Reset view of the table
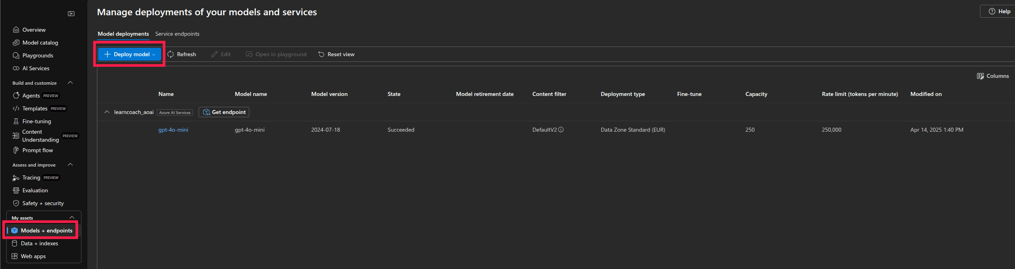Image resolution: width=1015 pixels, height=269 pixels. point(336,54)
